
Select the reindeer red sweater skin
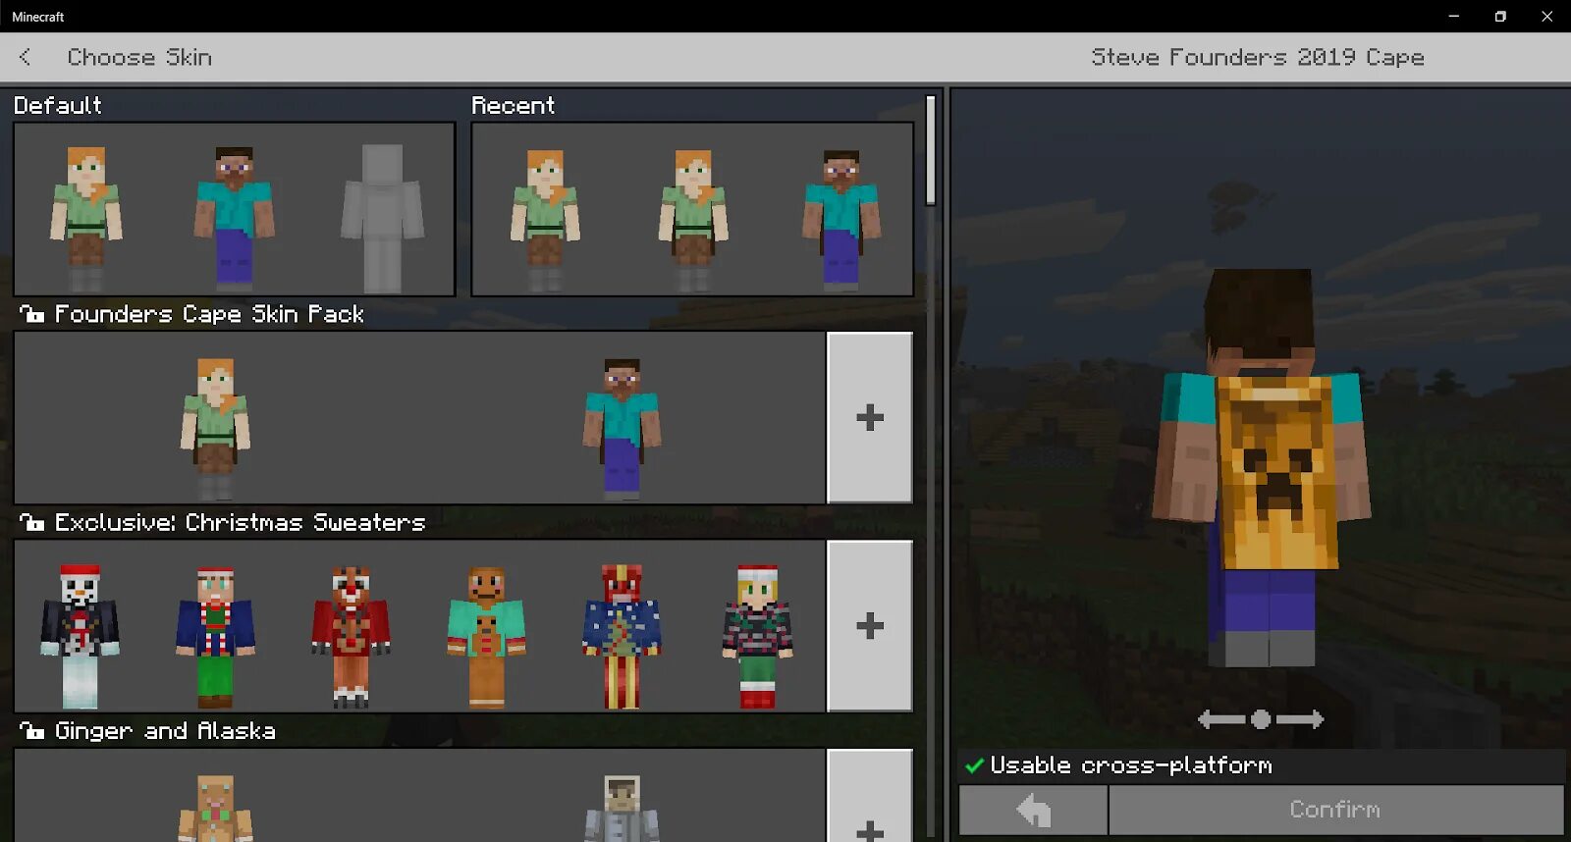click(351, 636)
